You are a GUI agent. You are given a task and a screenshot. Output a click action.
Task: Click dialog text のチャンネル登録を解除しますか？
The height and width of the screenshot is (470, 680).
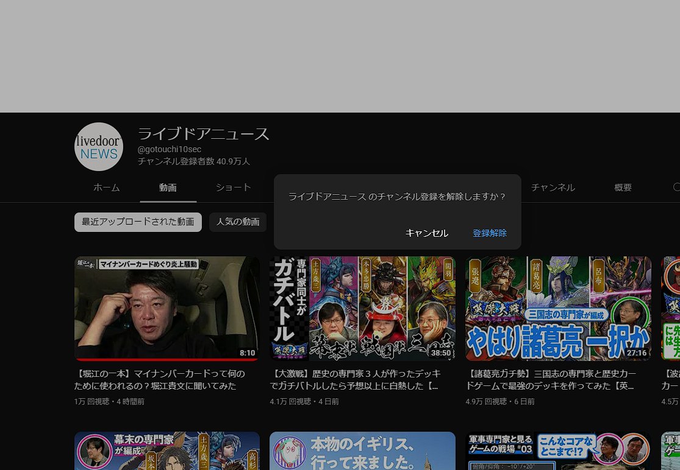point(437,197)
